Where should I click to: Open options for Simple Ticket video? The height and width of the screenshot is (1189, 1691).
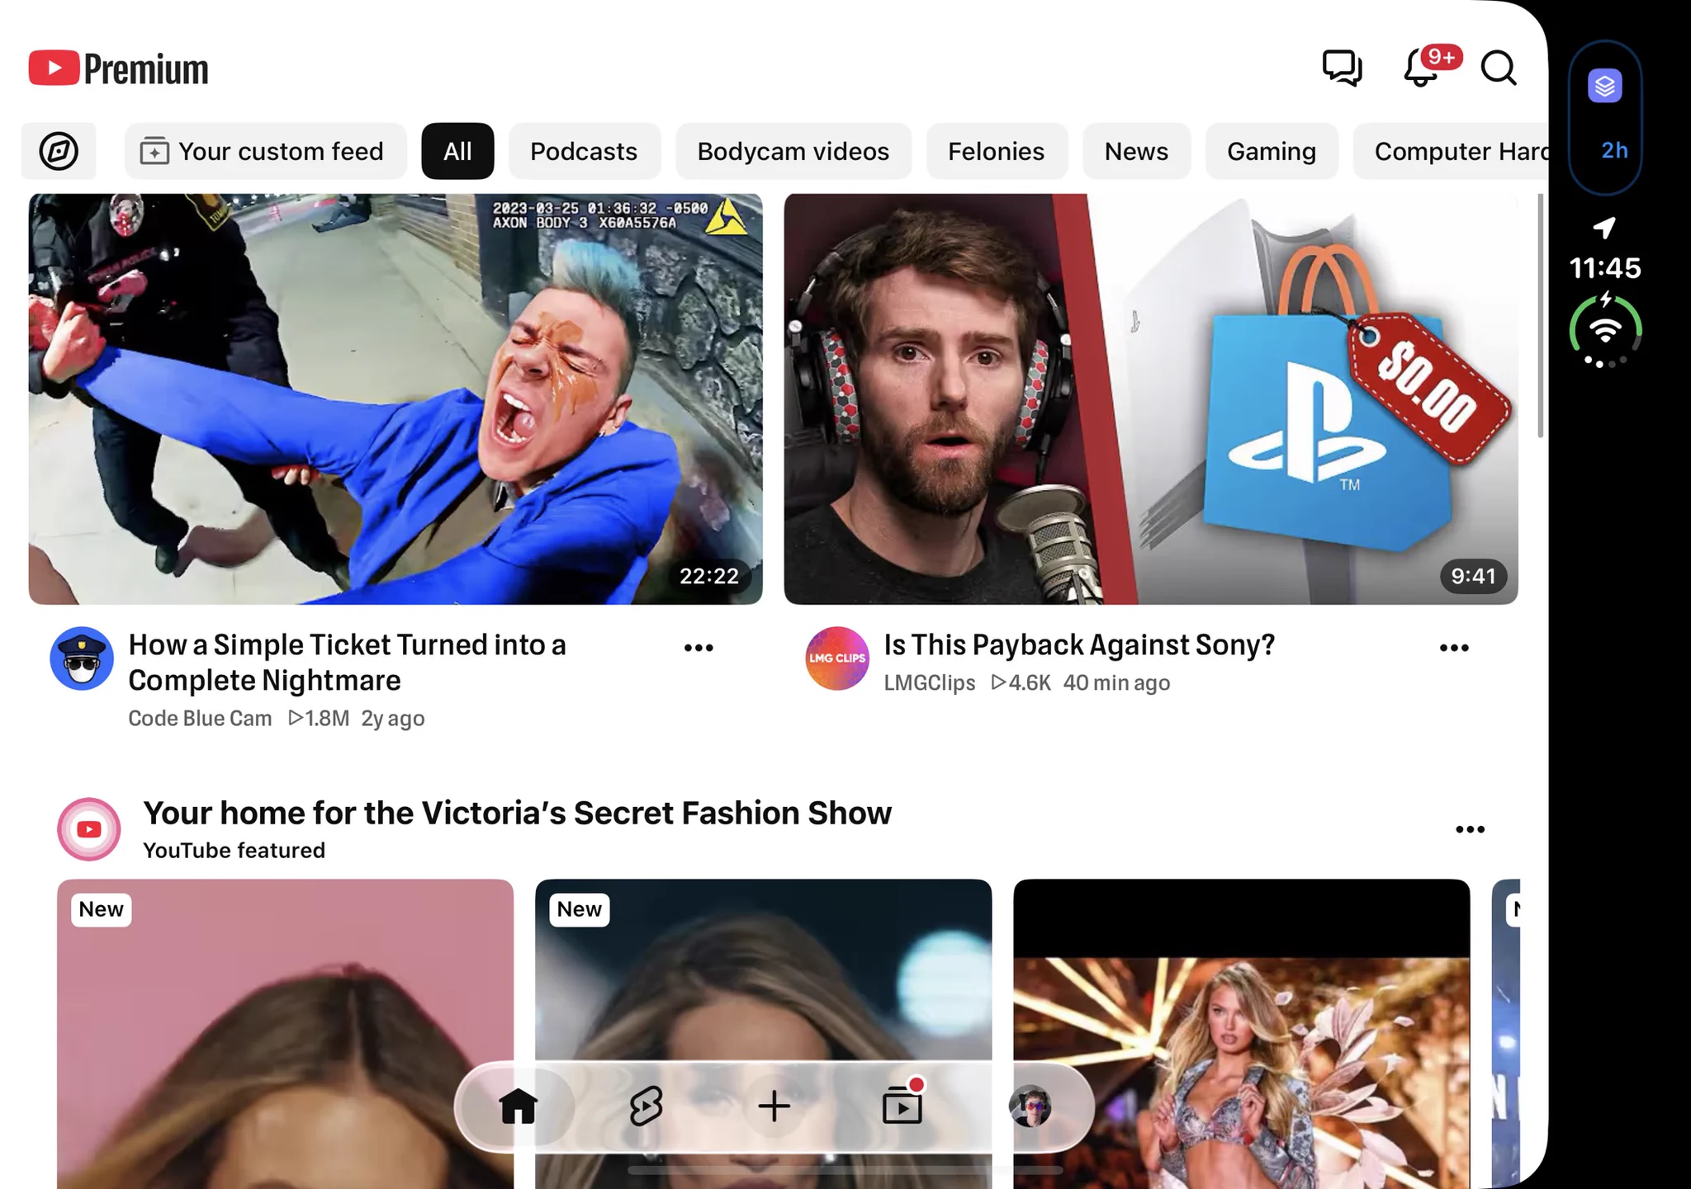[699, 648]
